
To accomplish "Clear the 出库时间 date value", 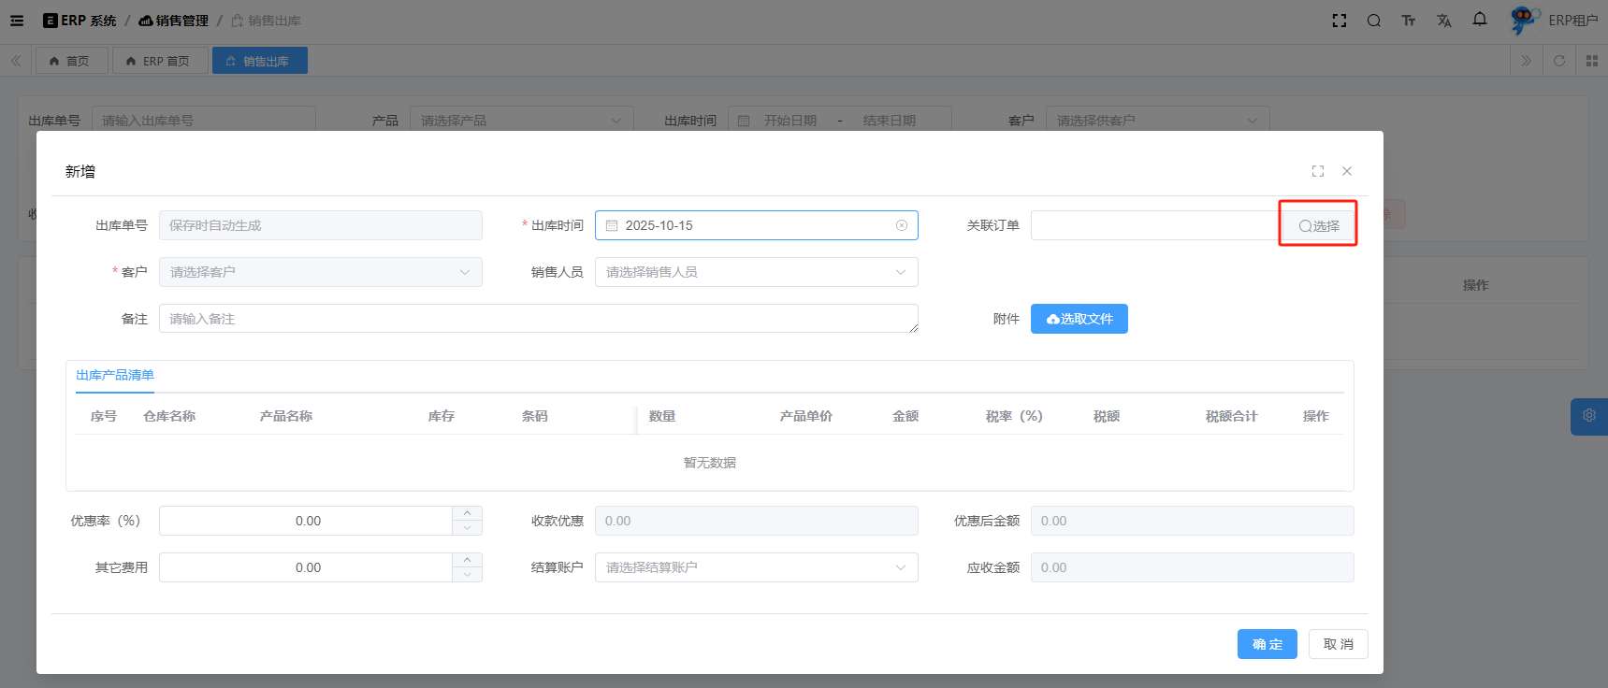I will pyautogui.click(x=901, y=225).
